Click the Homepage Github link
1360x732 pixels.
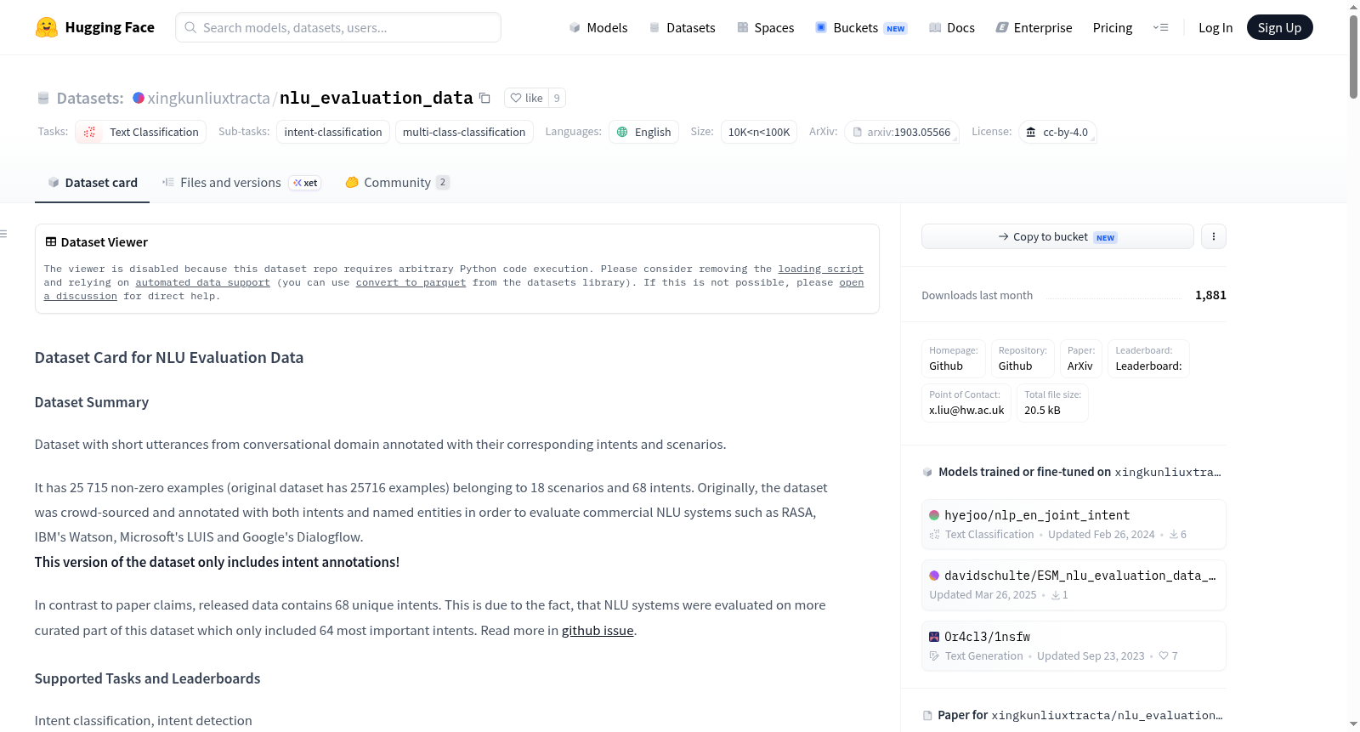(x=954, y=358)
